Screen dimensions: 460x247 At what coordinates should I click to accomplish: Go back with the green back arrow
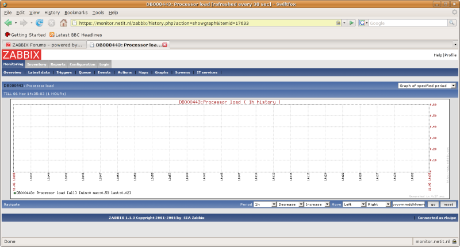click(x=8, y=23)
